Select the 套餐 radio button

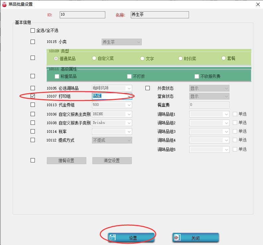[x=224, y=58]
